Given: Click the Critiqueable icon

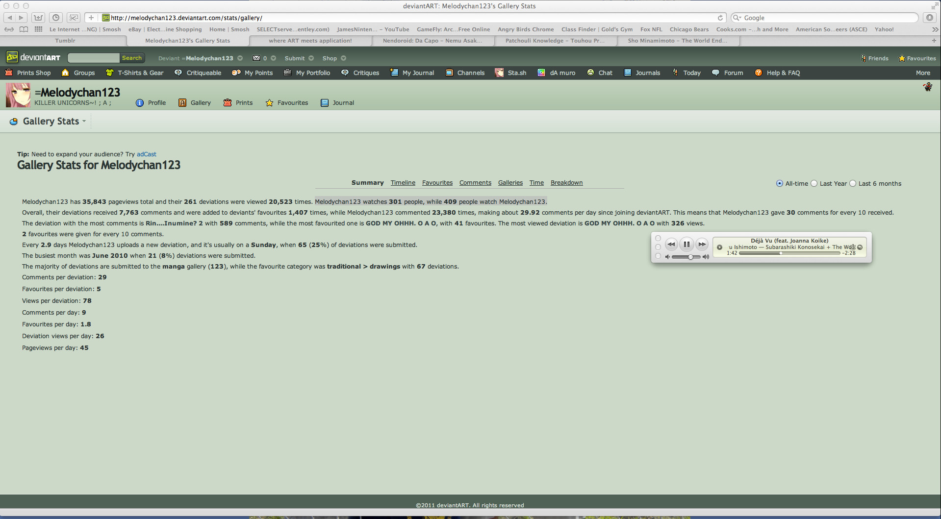Looking at the screenshot, I should pyautogui.click(x=178, y=73).
